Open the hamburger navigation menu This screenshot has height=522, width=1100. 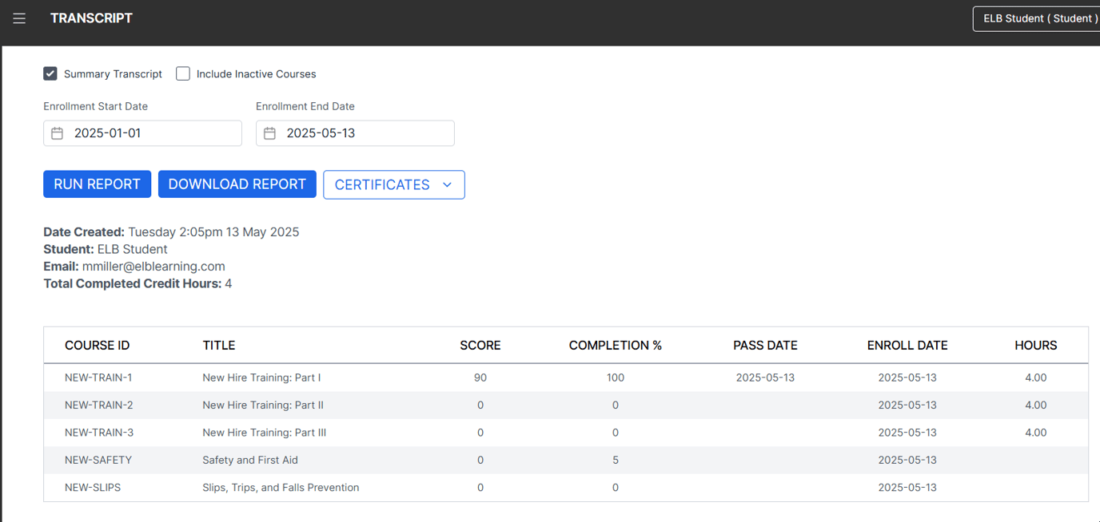pos(19,18)
